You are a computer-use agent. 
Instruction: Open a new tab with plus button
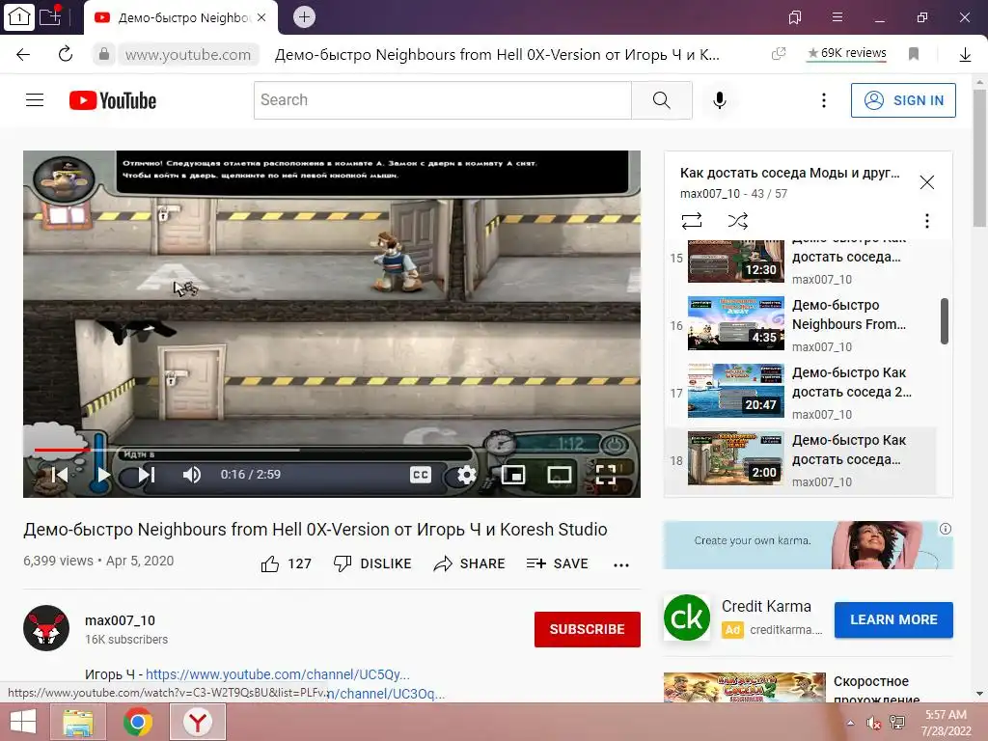(304, 17)
